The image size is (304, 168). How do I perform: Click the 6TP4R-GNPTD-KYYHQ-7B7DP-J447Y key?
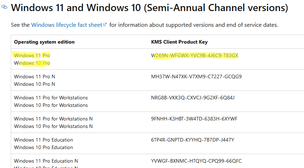193,140
